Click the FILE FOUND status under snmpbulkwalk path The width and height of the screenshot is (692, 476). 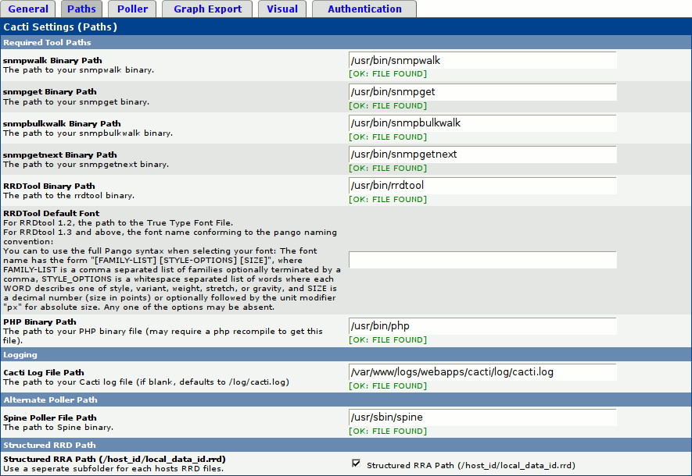pyautogui.click(x=388, y=137)
